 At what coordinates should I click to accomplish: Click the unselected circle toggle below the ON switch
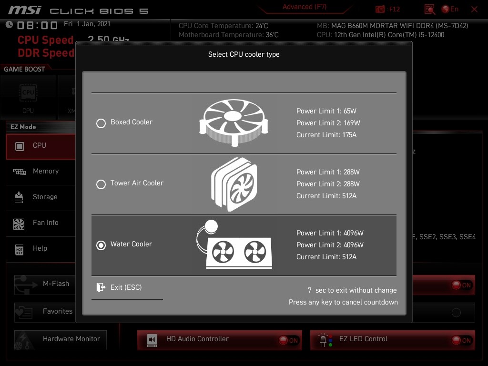pyautogui.click(x=456, y=313)
